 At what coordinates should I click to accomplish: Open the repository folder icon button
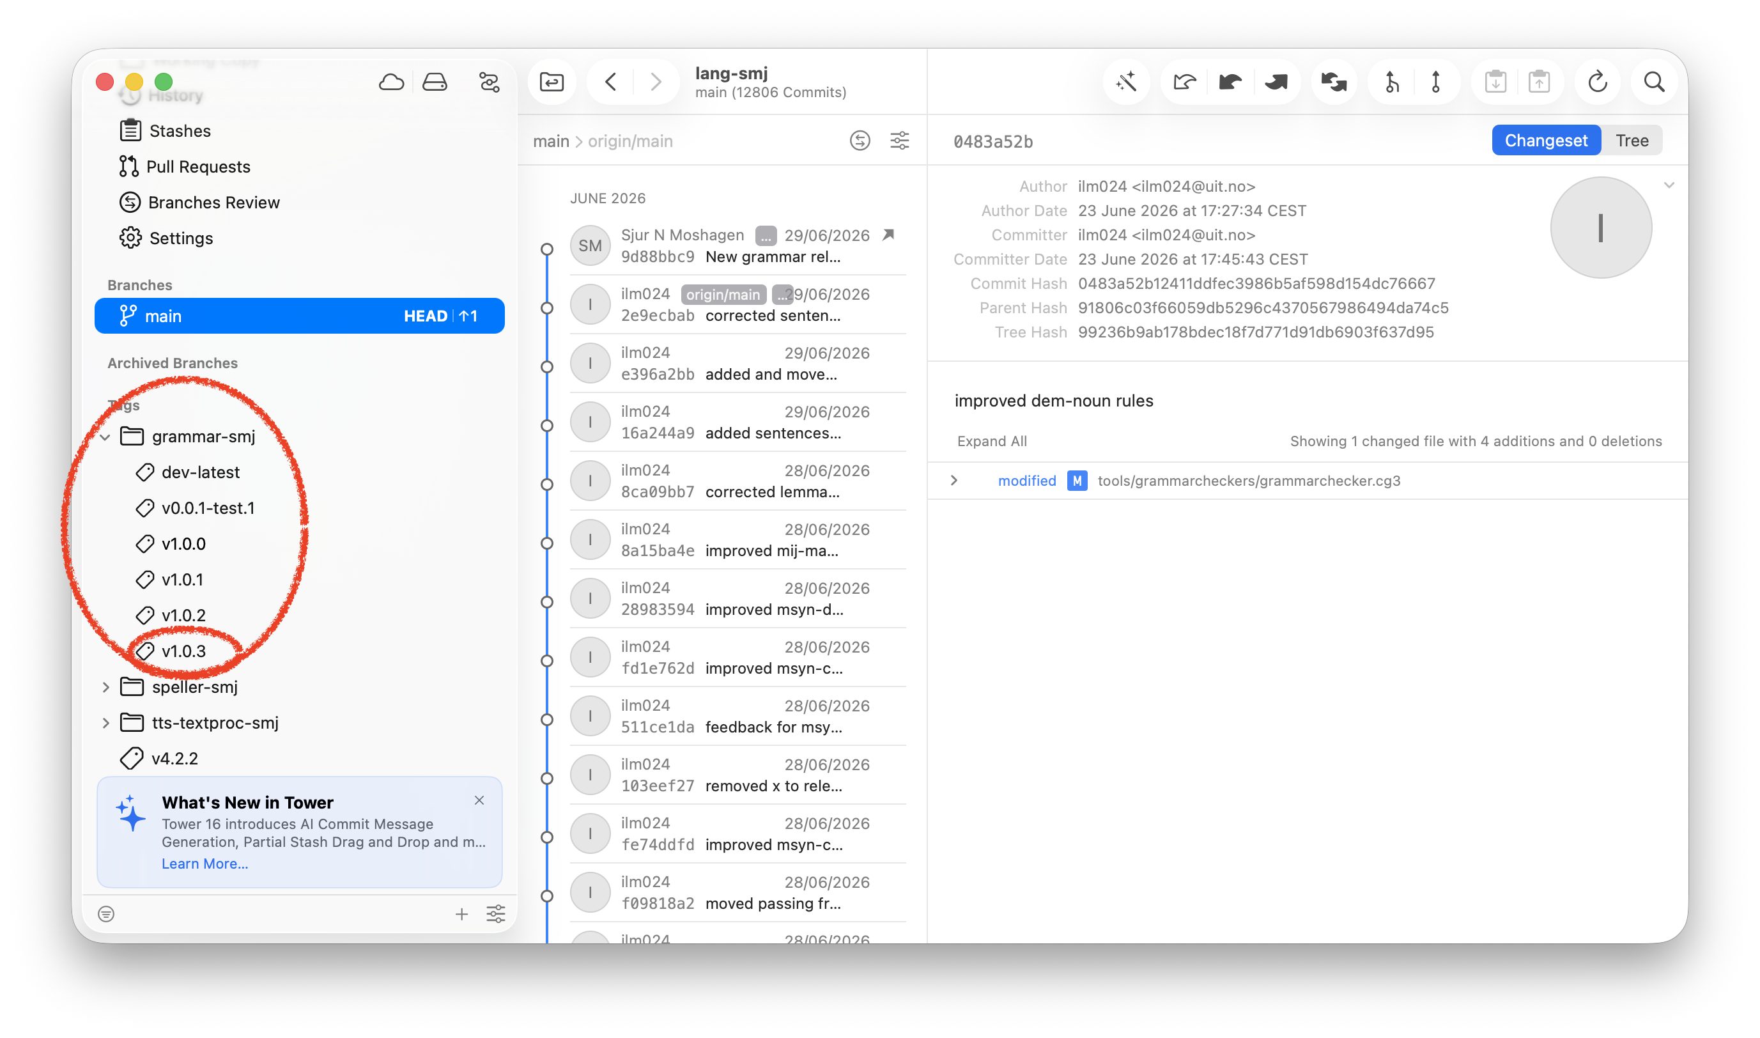[552, 82]
